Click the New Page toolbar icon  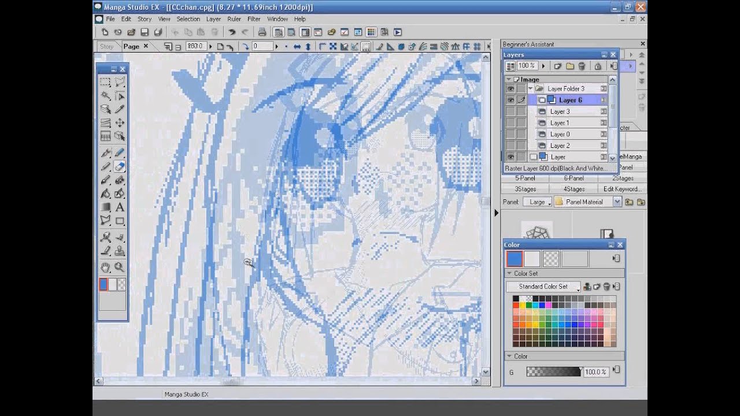pyautogui.click(x=105, y=32)
